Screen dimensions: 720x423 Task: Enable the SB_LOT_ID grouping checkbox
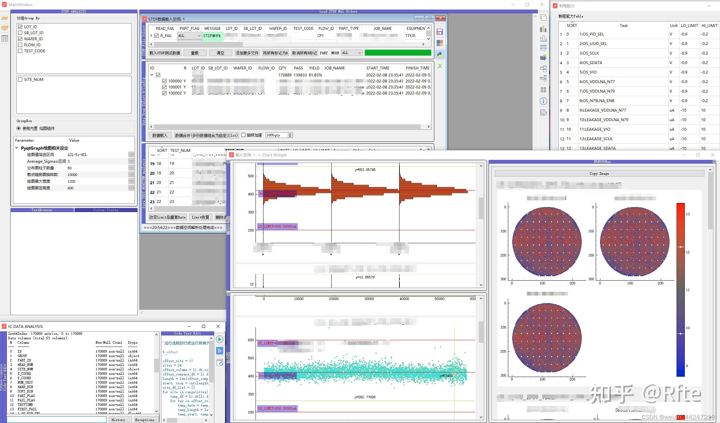20,33
